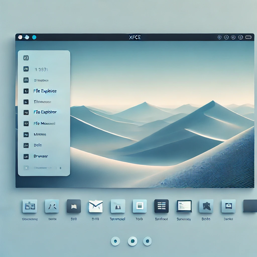
Task: Launch the light-blue Terminal dock icon
Action: click(118, 206)
